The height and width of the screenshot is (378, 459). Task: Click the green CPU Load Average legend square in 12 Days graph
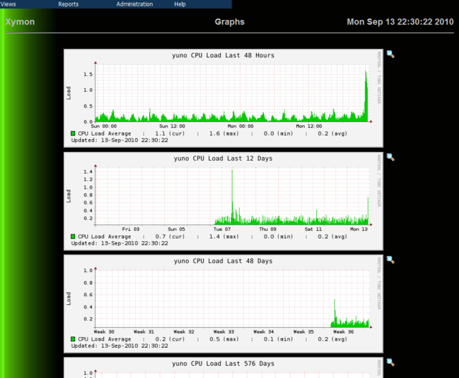coord(73,236)
